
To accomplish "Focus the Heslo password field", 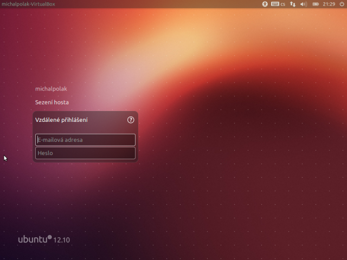I will click(x=85, y=153).
